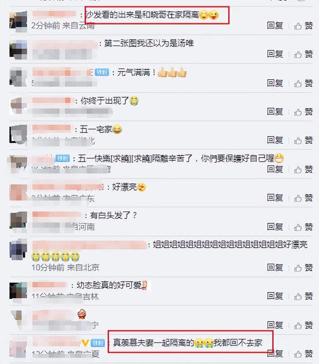319x364 pixels.
Task: Open avatar of 有白头发了 commenter
Action: [x=18, y=222]
